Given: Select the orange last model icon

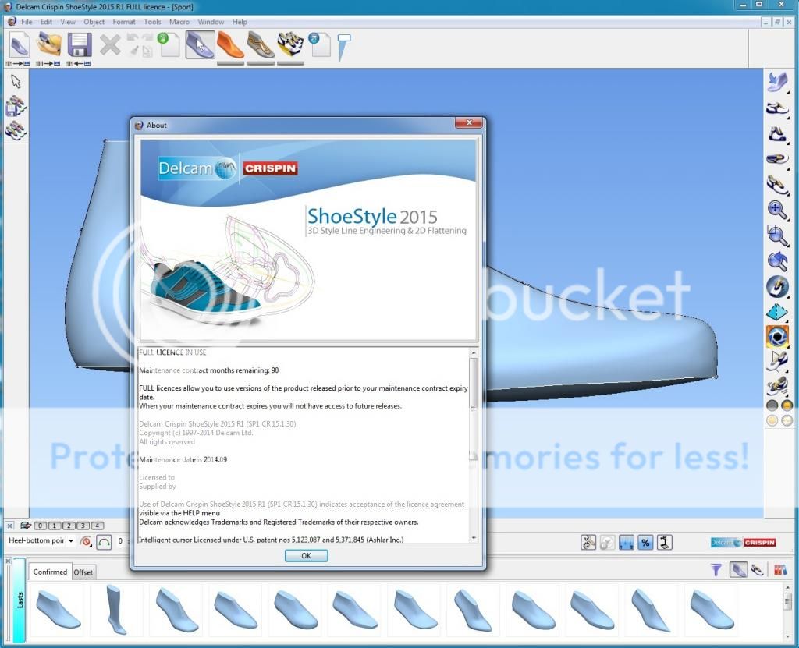Looking at the screenshot, I should pyautogui.click(x=230, y=44).
